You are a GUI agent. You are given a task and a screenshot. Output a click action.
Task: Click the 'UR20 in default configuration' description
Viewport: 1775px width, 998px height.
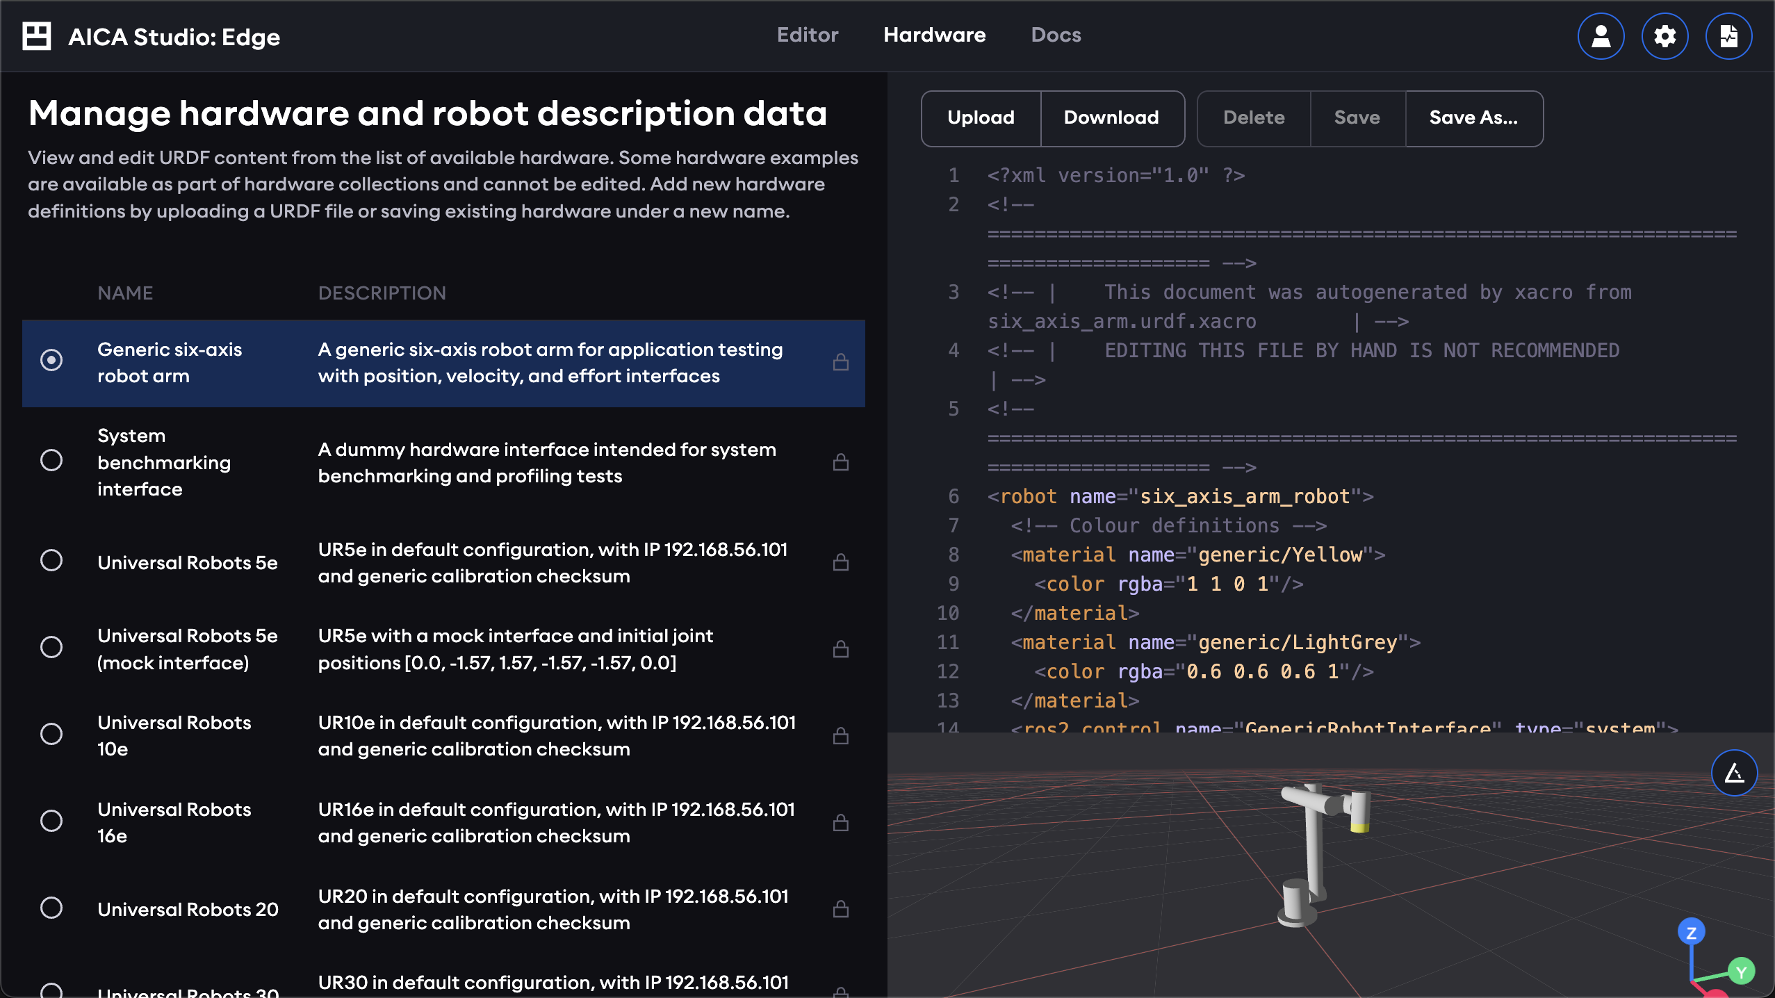point(553,909)
